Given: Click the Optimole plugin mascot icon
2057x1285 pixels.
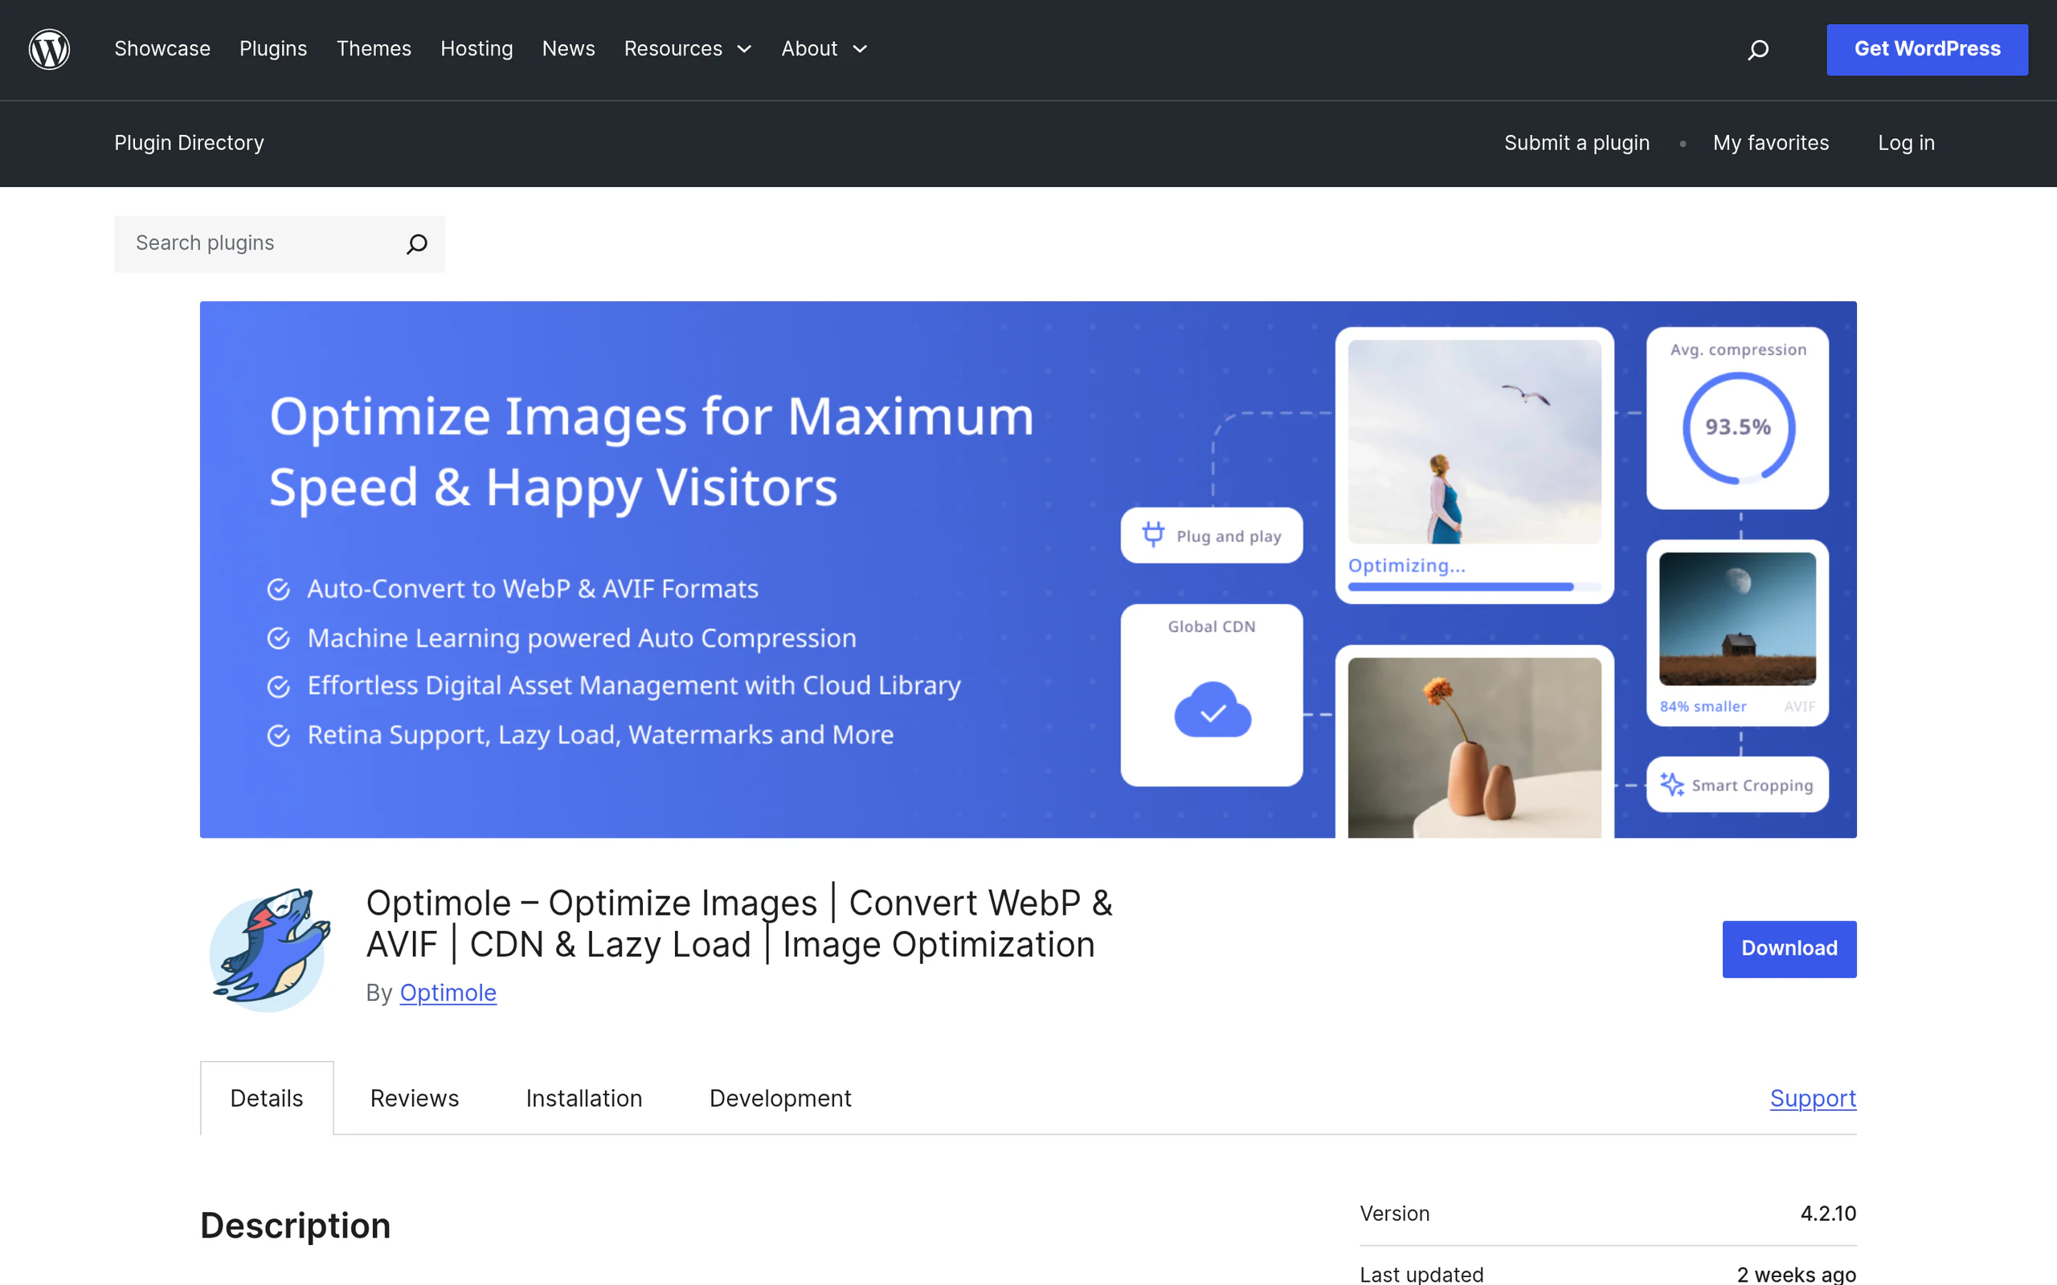Looking at the screenshot, I should click(x=270, y=949).
